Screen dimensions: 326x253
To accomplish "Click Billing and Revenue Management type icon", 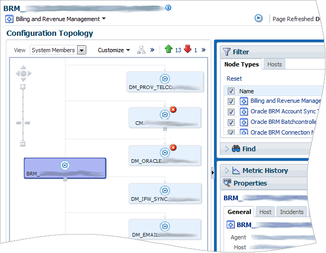I will 244,101.
